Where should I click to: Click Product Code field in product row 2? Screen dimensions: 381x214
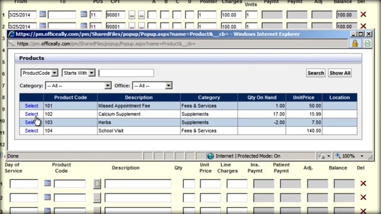[x=70, y=197]
